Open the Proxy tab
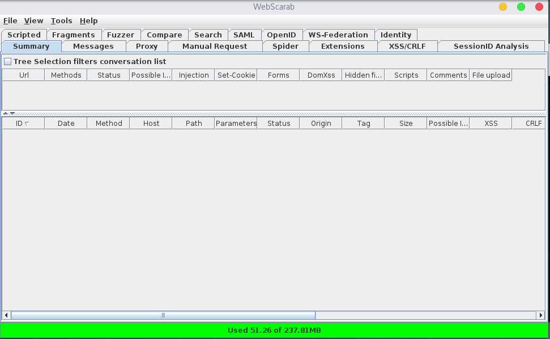Screen dimensions: 550x339 tap(147, 46)
